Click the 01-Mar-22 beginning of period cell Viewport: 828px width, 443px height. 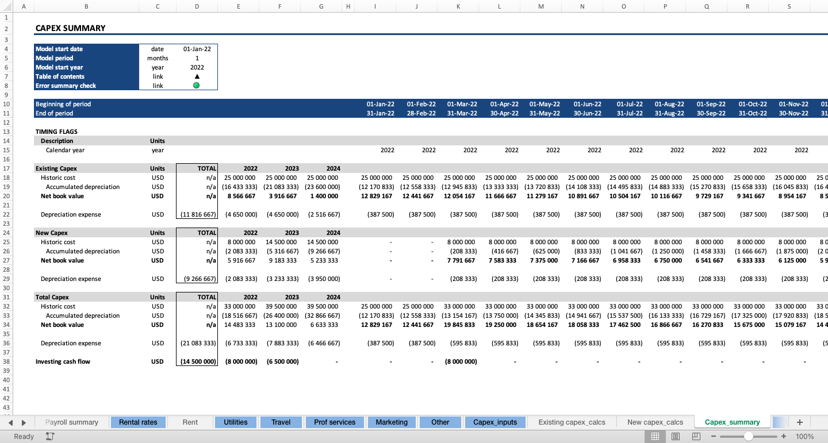462,104
